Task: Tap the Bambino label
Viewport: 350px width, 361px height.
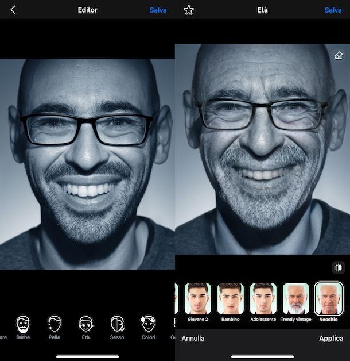Action: point(231,320)
